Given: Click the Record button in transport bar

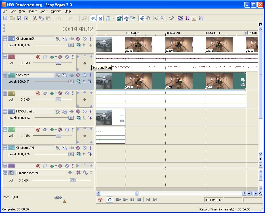Looking at the screenshot, I should click(100, 200).
